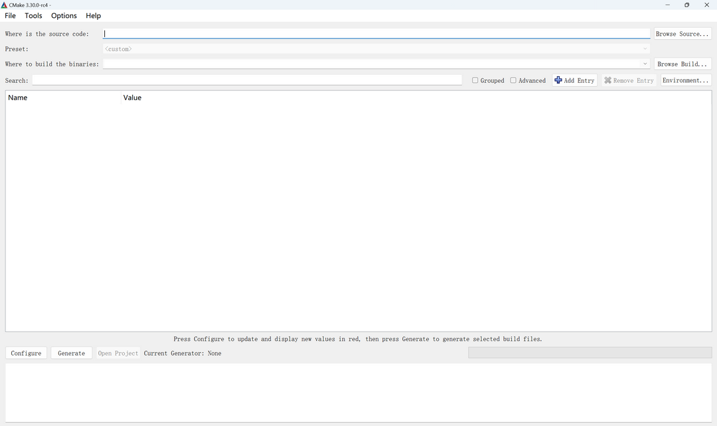This screenshot has height=426, width=717.
Task: Click the Add Entry plus icon
Action: (x=558, y=80)
